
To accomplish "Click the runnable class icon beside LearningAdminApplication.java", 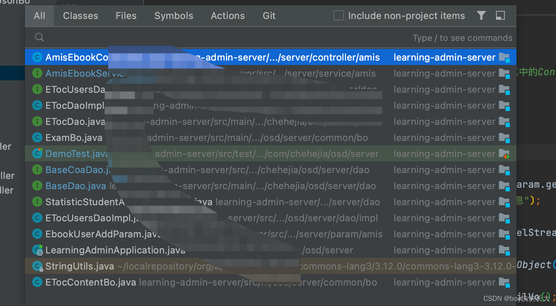I will 37,250.
